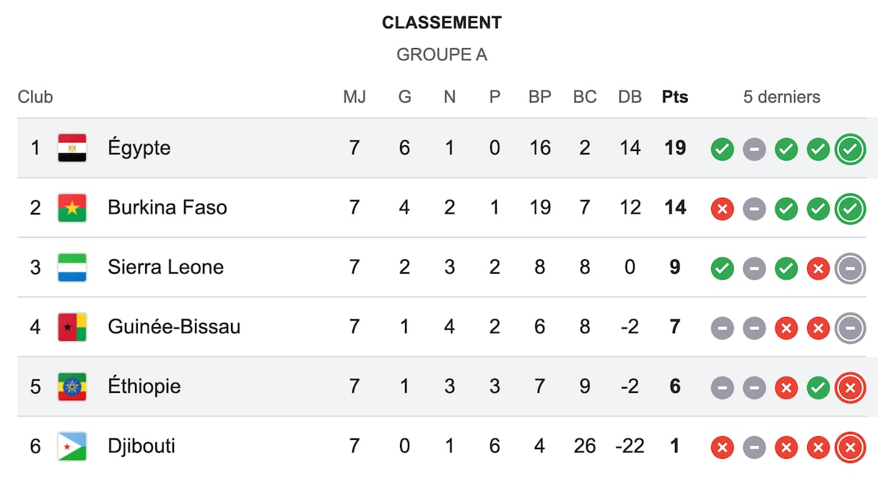878x494 pixels.
Task: Click Guinée-Bissau's latest circled draw icon
Action: tap(850, 329)
